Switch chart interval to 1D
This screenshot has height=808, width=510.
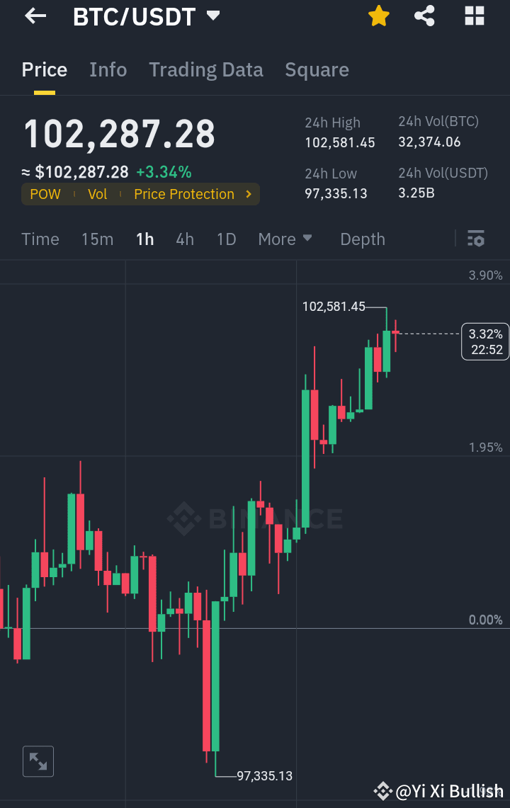click(226, 239)
